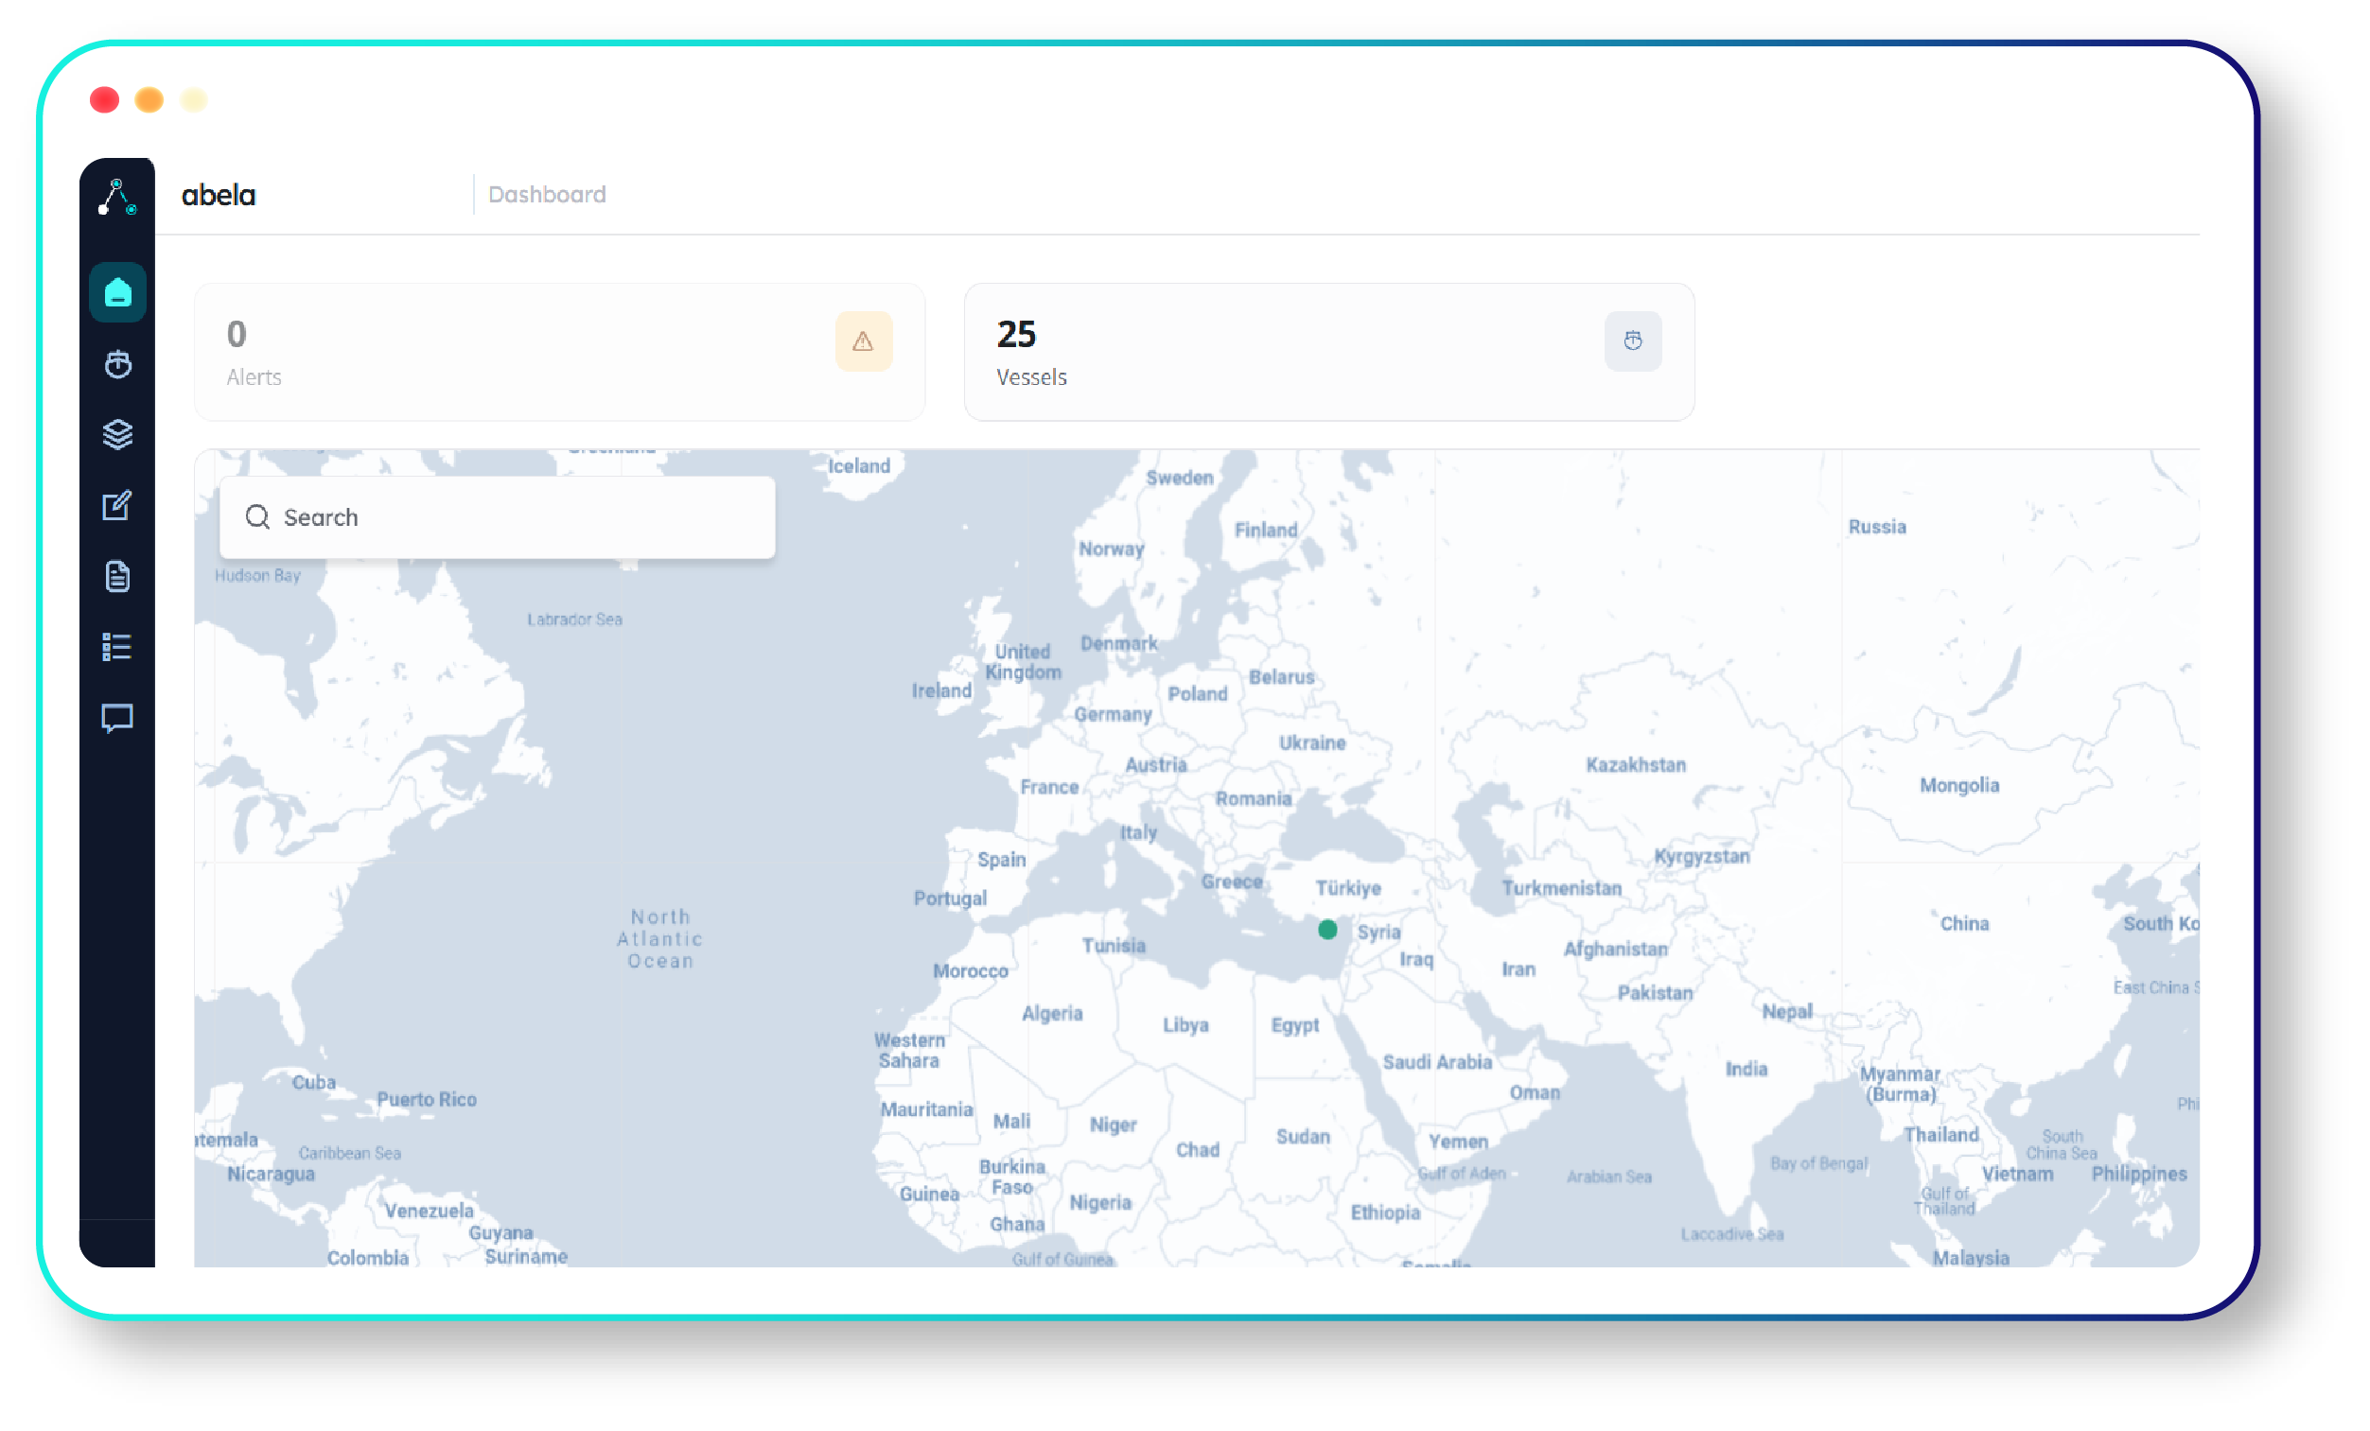Click the Algeria map label
This screenshot has width=2370, height=1431.
click(x=1052, y=1014)
